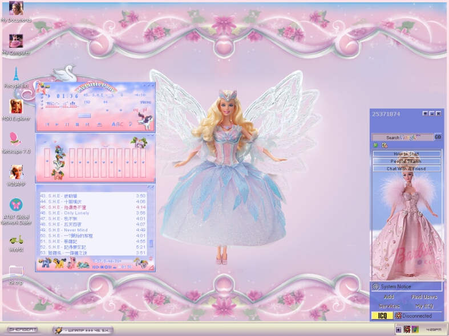
Task: Toggle the repeat arrow button in Winamp
Action: [x=130, y=124]
